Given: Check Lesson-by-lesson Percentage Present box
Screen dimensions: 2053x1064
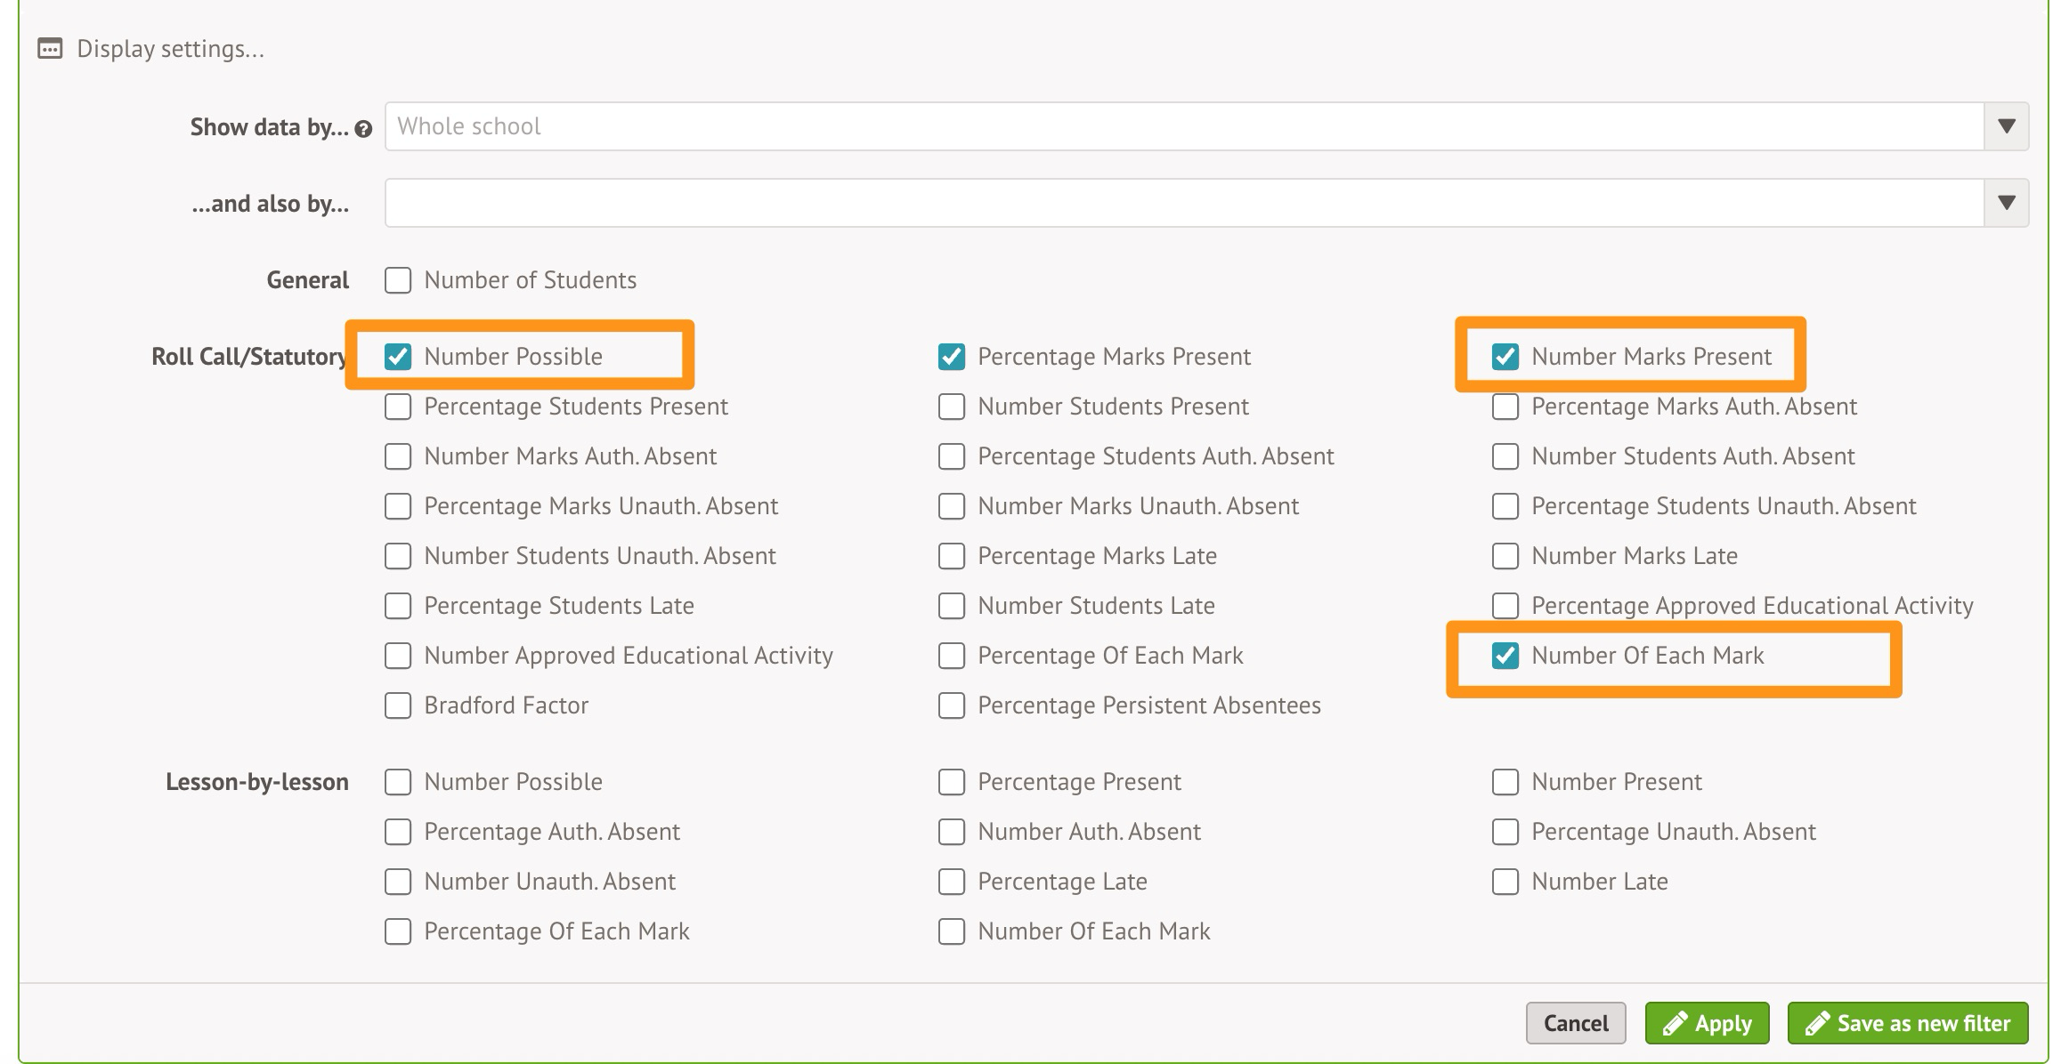Looking at the screenshot, I should [952, 782].
